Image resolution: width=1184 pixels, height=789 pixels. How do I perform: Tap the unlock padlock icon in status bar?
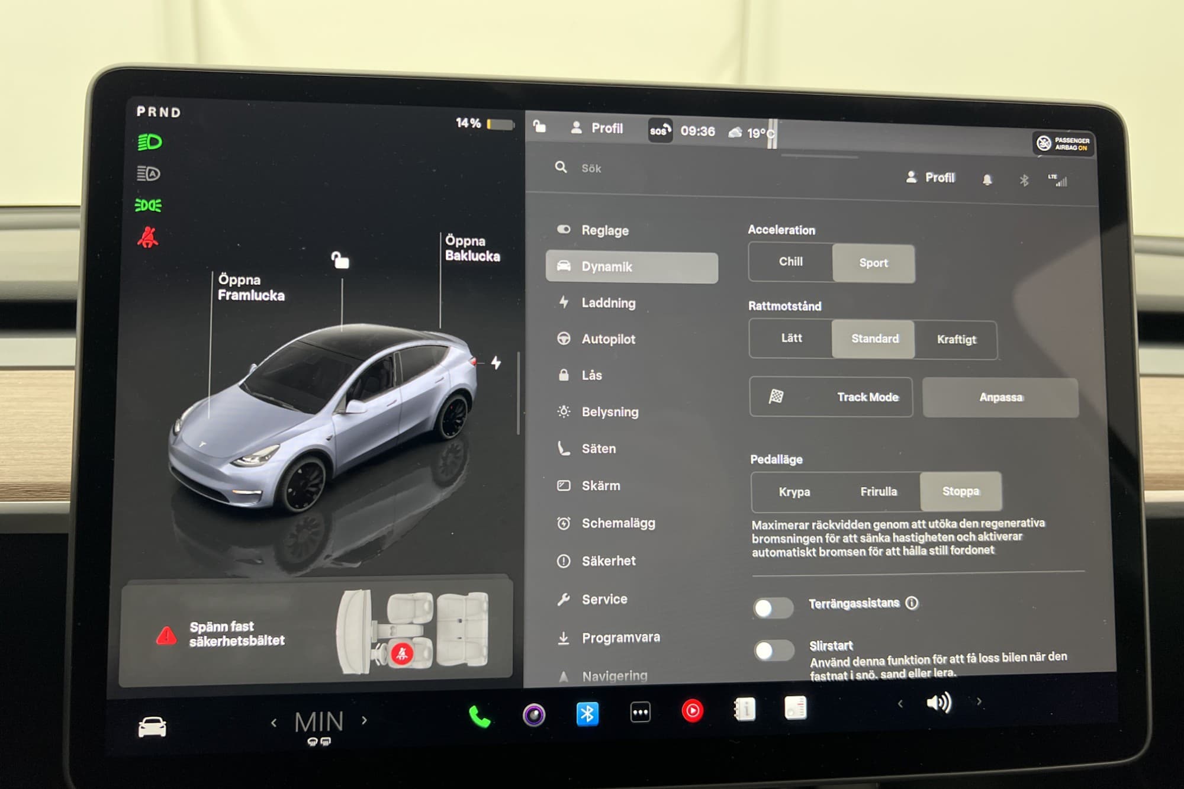pyautogui.click(x=539, y=125)
